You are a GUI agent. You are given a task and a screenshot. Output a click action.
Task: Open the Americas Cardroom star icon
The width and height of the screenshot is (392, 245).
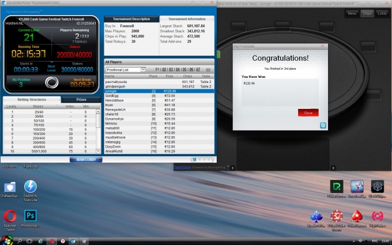pos(357,189)
